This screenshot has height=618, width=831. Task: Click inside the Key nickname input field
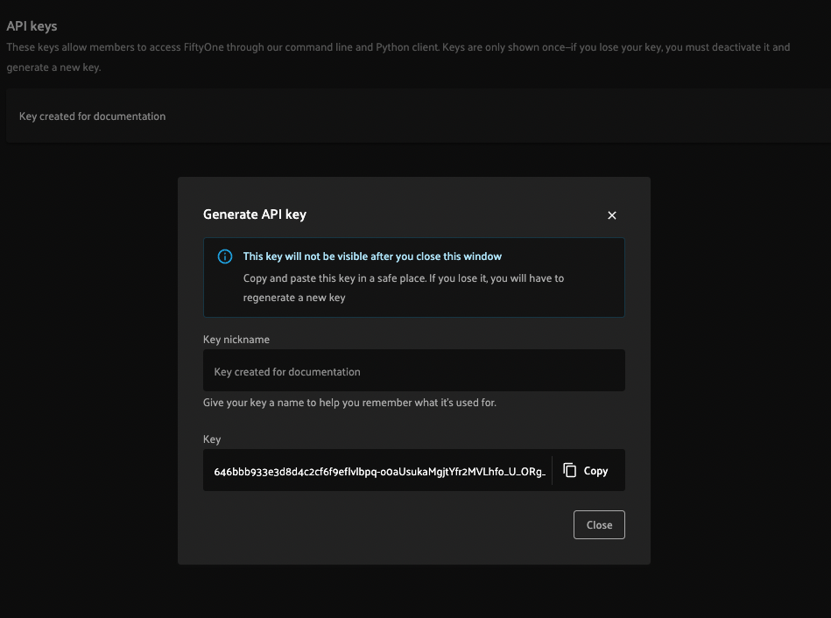click(413, 370)
